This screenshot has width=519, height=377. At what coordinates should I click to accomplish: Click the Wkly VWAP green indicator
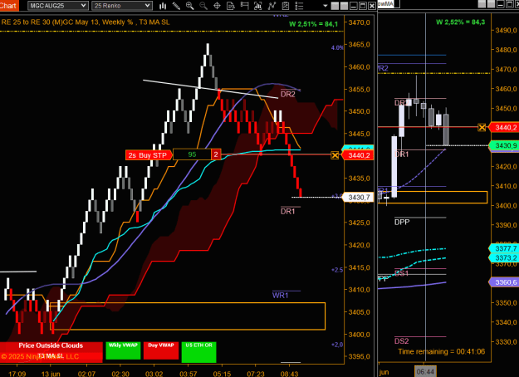[x=123, y=350]
